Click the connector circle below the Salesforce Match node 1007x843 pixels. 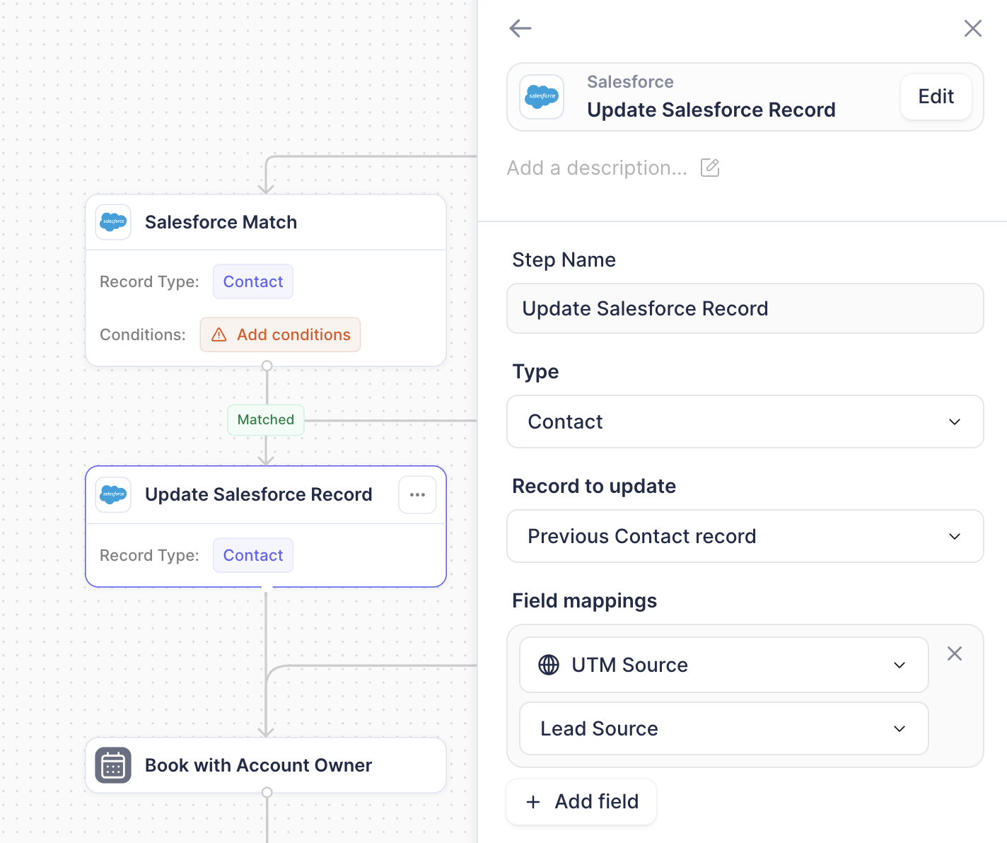pyautogui.click(x=267, y=366)
